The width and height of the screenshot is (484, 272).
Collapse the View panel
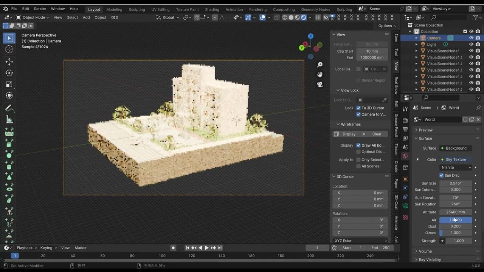pos(334,34)
